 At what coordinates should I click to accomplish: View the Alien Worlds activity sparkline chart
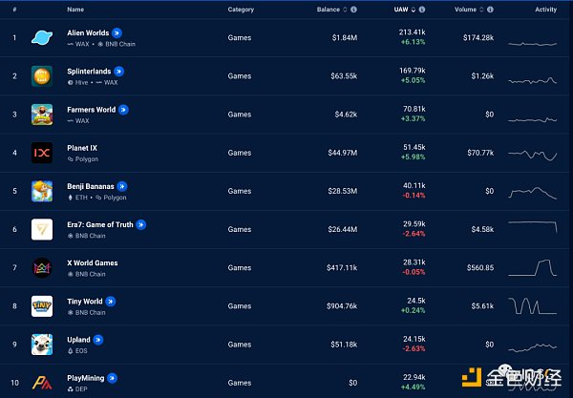click(x=533, y=44)
